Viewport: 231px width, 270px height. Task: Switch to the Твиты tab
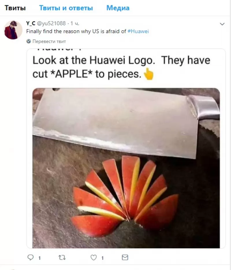(x=15, y=8)
